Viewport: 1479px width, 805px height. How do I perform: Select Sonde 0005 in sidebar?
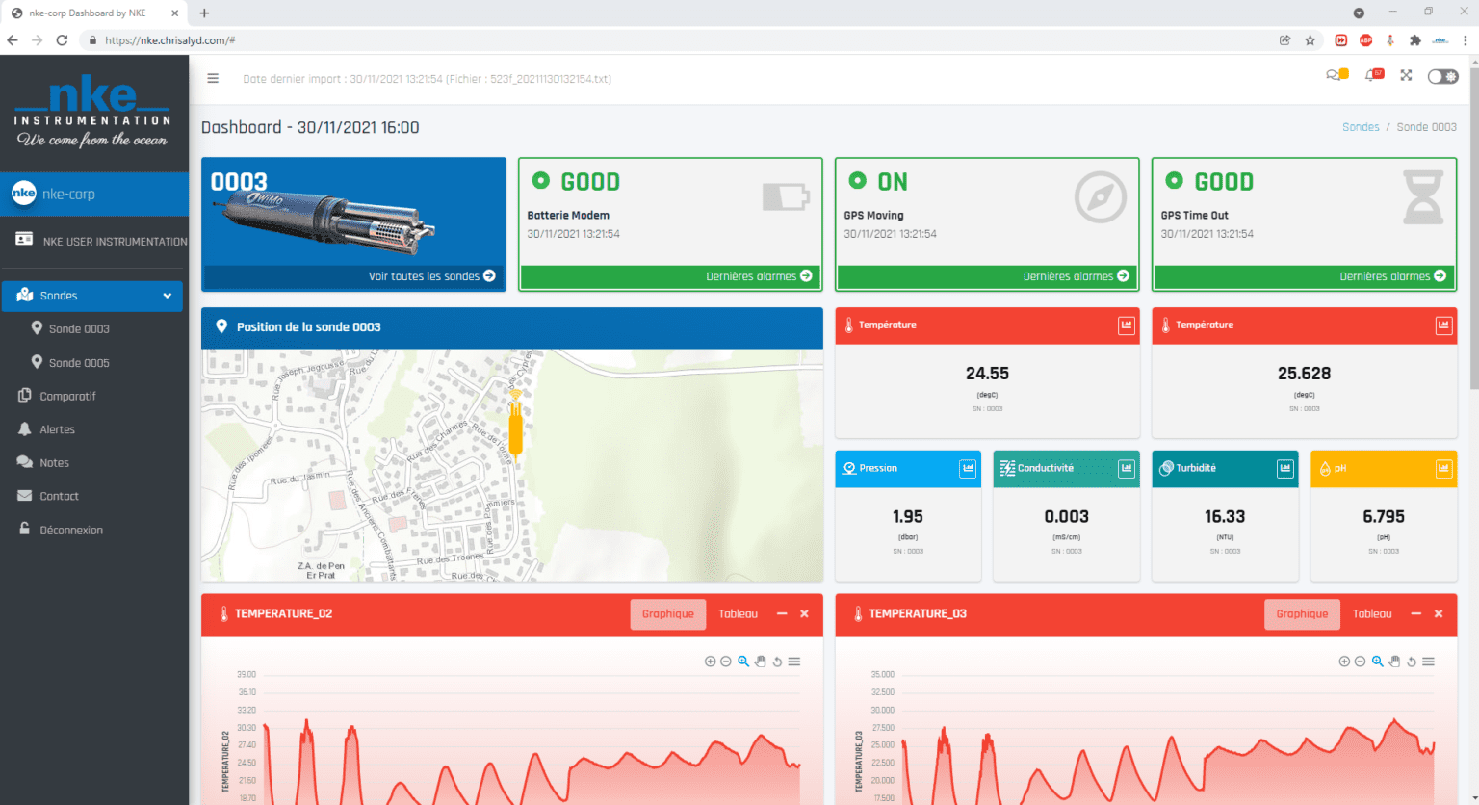79,363
